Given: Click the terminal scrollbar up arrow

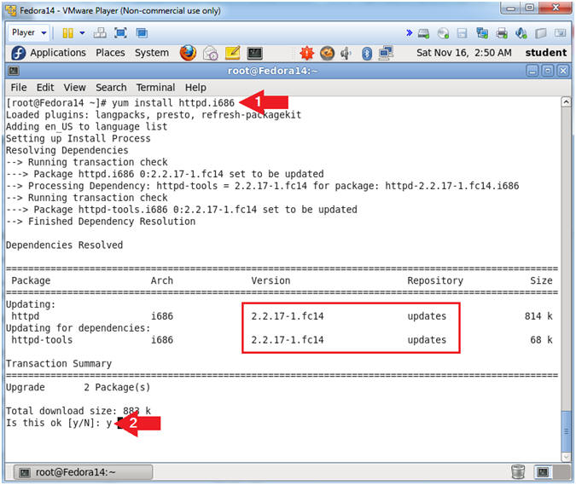Looking at the screenshot, I should coord(566,102).
